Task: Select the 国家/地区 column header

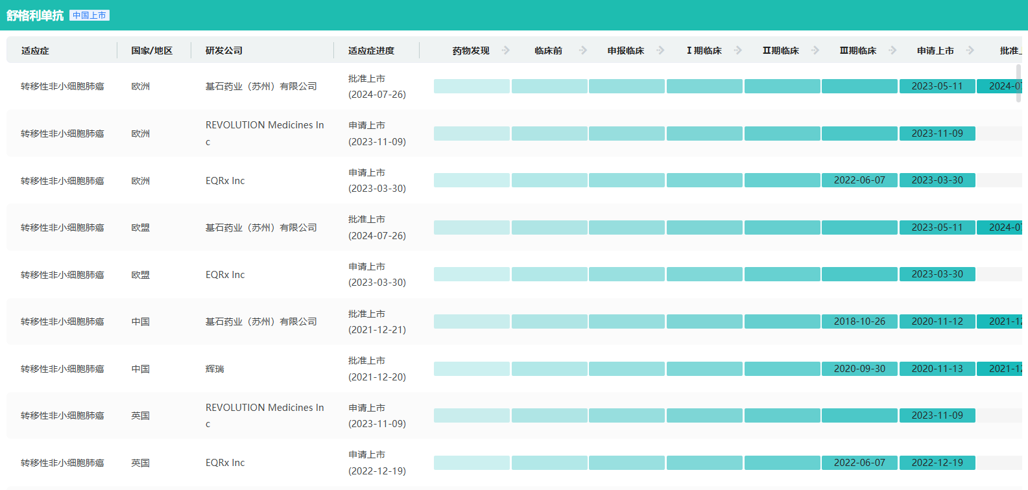Action: tap(152, 51)
